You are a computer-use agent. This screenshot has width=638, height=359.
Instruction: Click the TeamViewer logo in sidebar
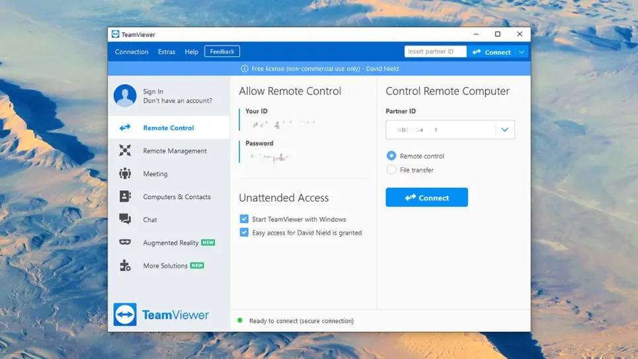pyautogui.click(x=161, y=314)
